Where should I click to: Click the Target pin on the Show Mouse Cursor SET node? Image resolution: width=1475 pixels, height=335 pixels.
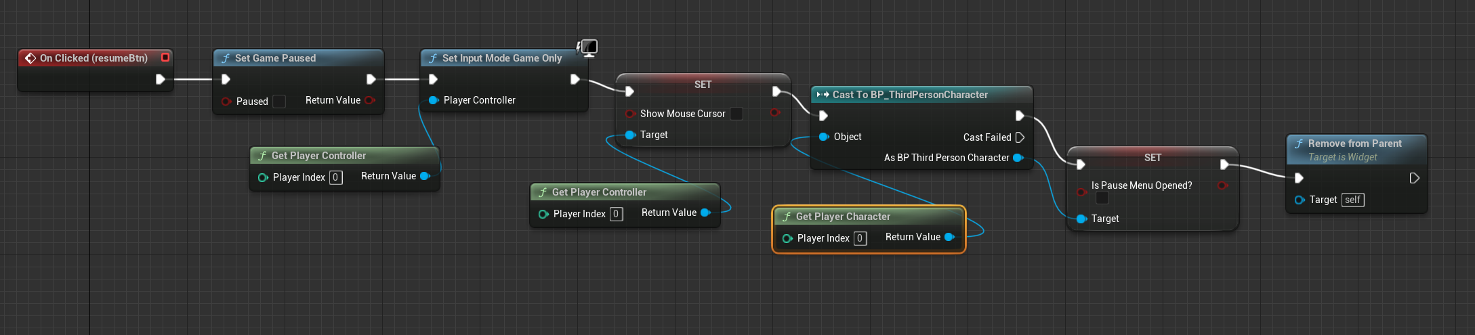click(630, 135)
